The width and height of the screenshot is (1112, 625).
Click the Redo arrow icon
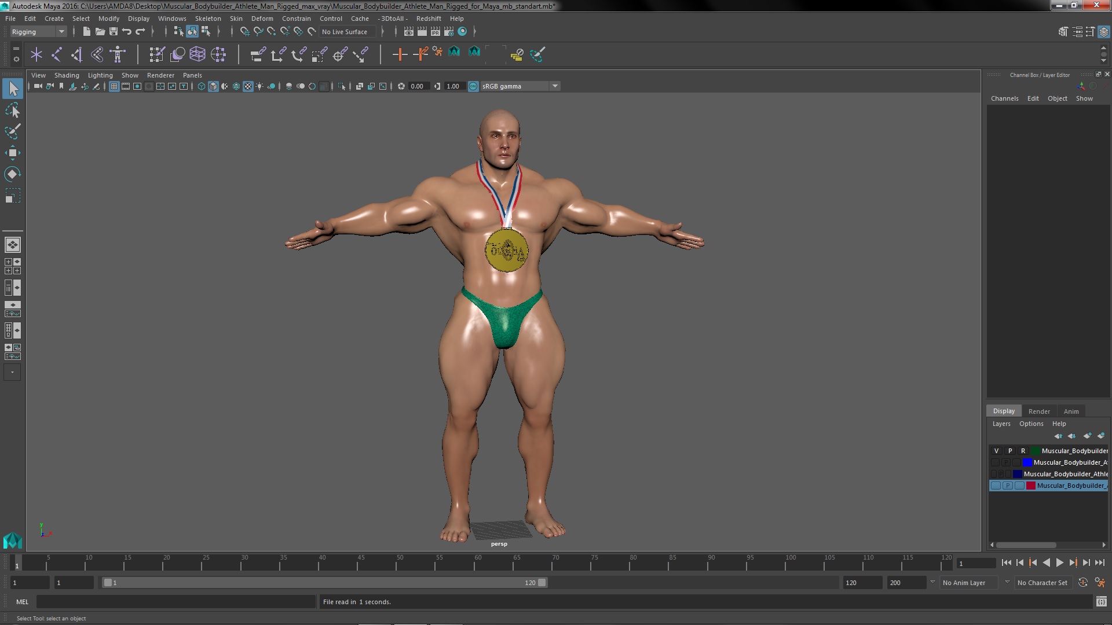click(140, 31)
